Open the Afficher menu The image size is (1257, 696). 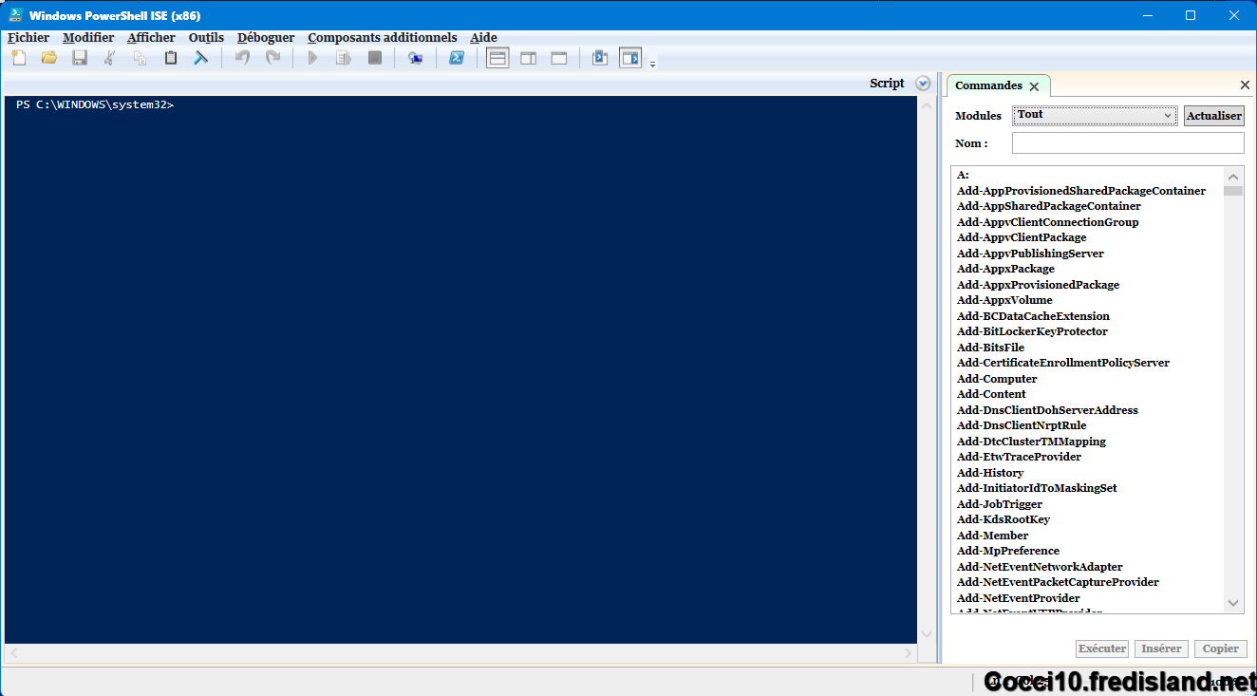click(x=151, y=38)
